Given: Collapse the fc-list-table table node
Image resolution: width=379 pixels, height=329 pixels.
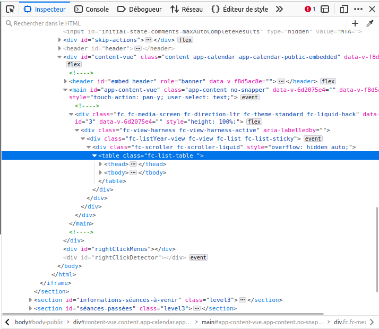Looking at the screenshot, I should (94, 155).
